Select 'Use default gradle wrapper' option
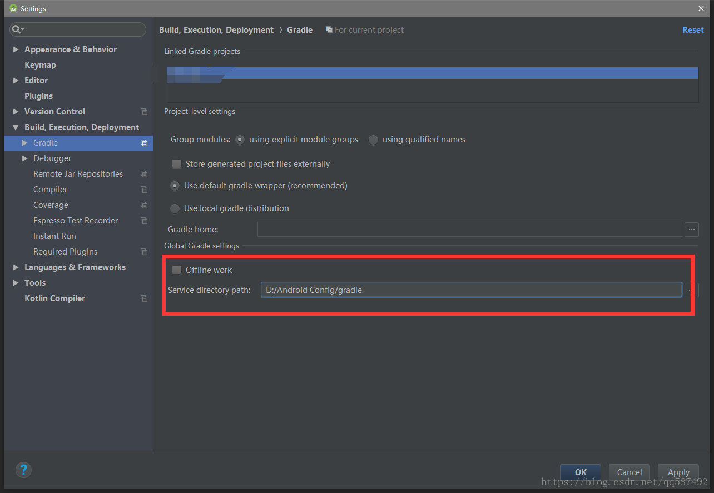Image resolution: width=714 pixels, height=493 pixels. (x=175, y=186)
